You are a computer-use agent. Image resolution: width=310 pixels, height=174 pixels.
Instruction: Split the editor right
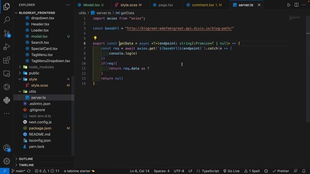pyautogui.click(x=296, y=5)
